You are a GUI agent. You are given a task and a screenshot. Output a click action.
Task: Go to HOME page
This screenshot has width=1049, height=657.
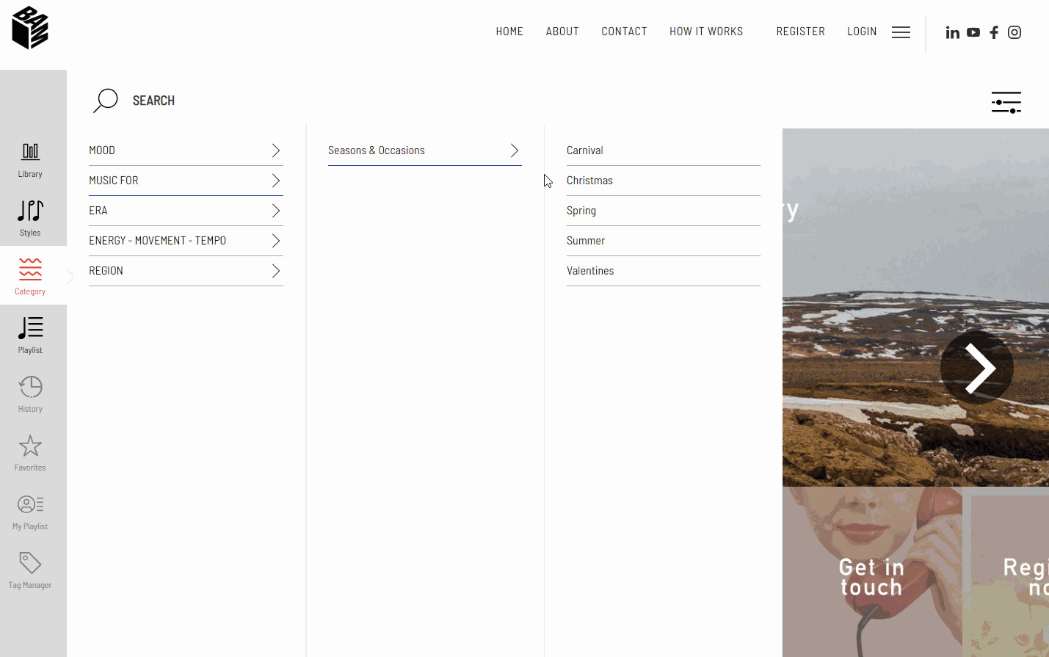[x=509, y=32]
